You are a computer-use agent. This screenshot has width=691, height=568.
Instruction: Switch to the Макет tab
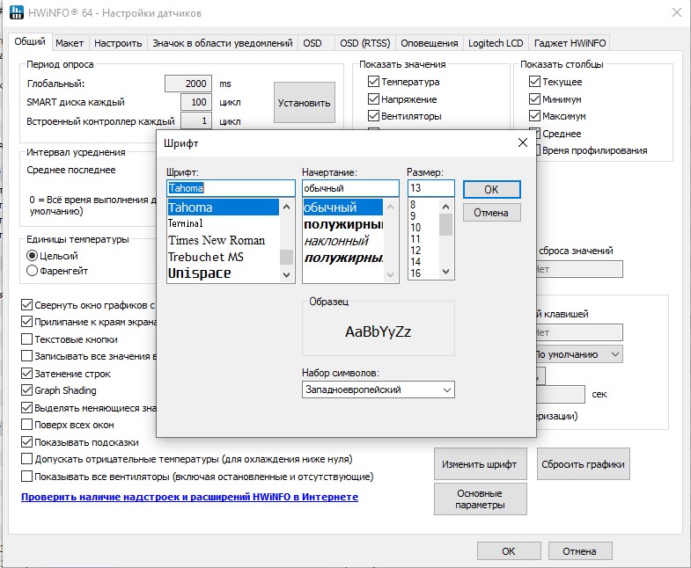[x=70, y=43]
